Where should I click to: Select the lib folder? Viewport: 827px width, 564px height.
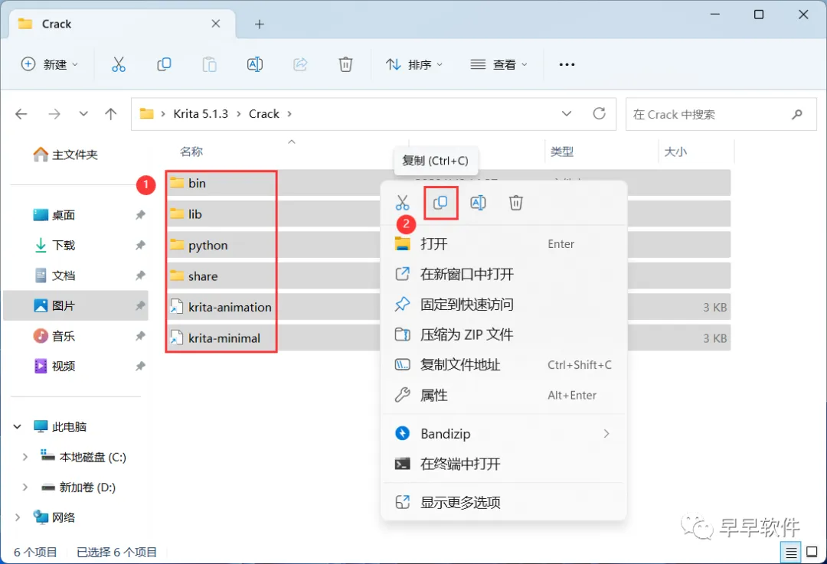tap(194, 214)
